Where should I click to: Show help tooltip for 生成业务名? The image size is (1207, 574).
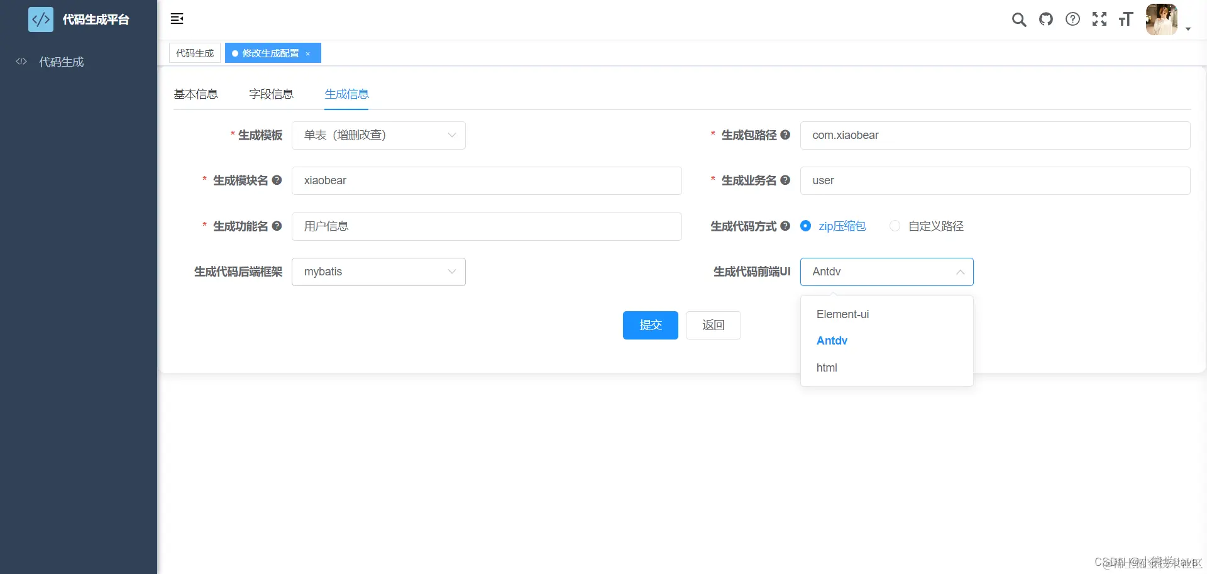tap(785, 180)
